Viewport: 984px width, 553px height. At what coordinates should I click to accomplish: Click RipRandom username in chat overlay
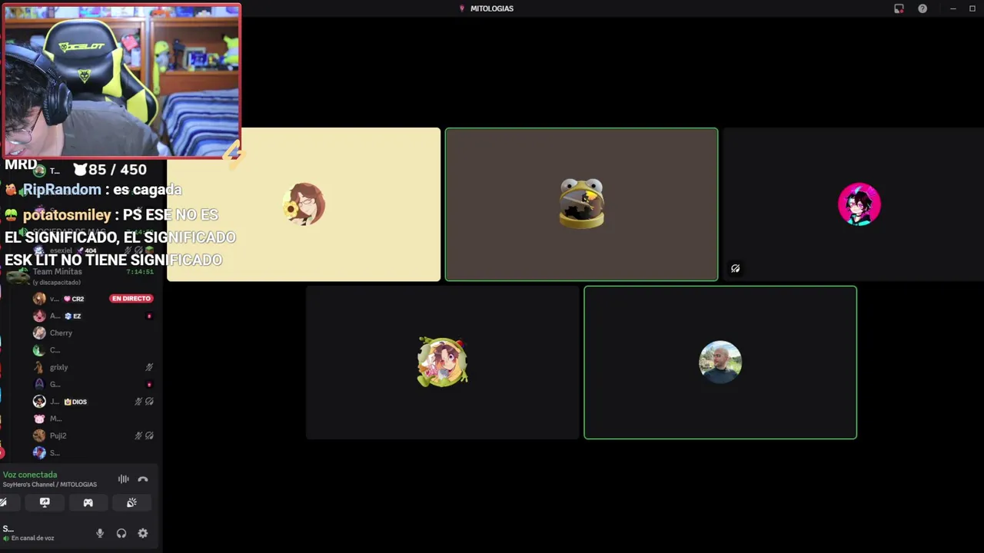61,190
